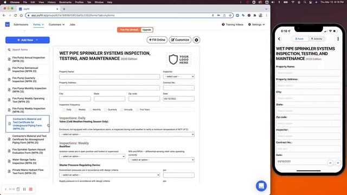Tap previous field up arrow on phone
Image resolution: width=347 pixels, height=195 pixels.
coord(330,163)
